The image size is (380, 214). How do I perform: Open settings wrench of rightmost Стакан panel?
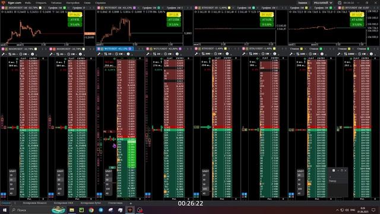click(x=339, y=54)
